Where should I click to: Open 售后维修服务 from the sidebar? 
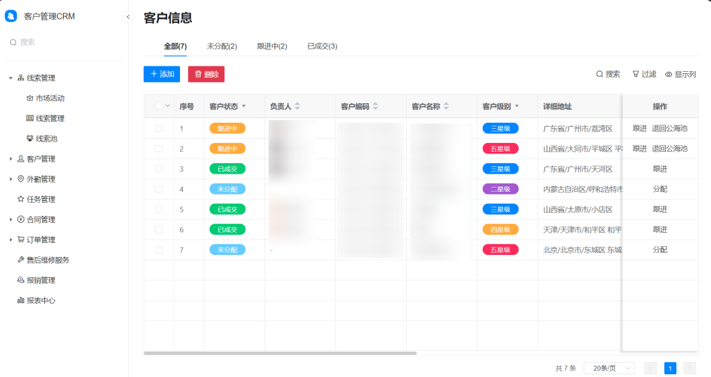click(x=48, y=260)
